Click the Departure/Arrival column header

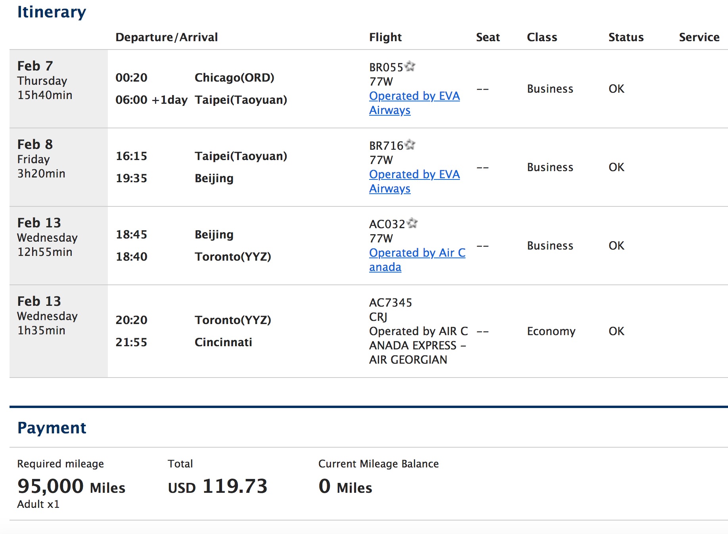[167, 37]
